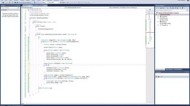Viewport: 190px width, 106px height.
Task: Open the Output tab in the bottom bar
Action: click(9, 105)
